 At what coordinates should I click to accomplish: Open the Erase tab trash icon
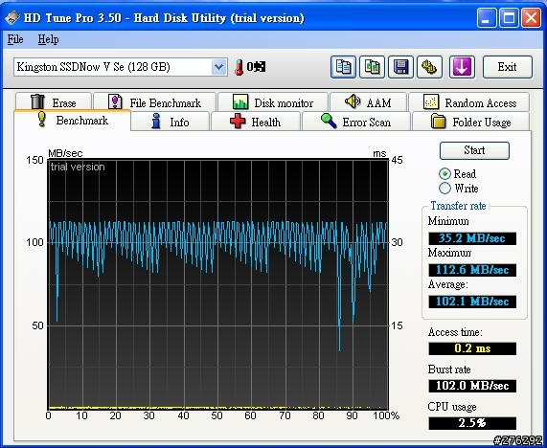37,101
